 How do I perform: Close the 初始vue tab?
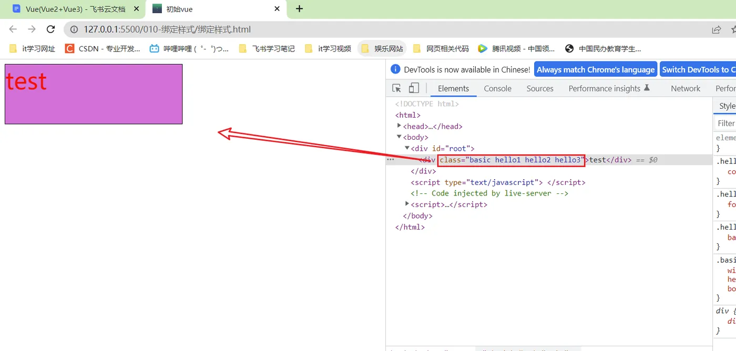click(277, 9)
